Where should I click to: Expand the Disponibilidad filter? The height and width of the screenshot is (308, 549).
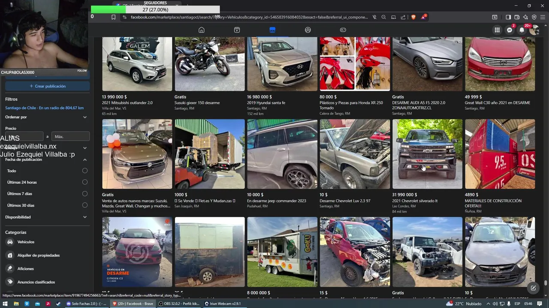(x=46, y=217)
